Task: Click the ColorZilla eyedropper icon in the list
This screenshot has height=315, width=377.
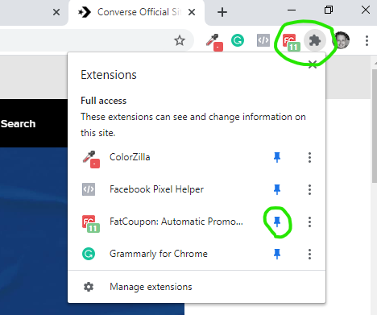Action: tap(91, 159)
